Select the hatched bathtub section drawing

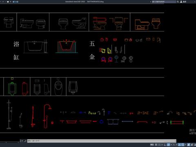point(67,46)
